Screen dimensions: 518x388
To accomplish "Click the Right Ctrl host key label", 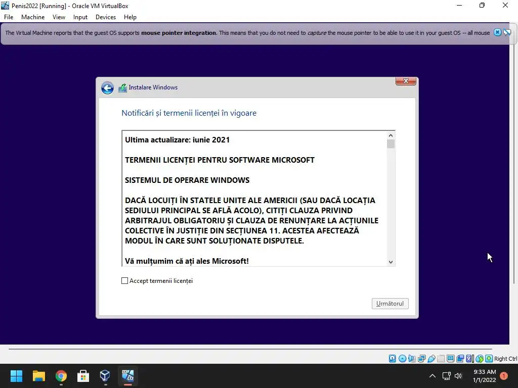I will click(x=506, y=359).
